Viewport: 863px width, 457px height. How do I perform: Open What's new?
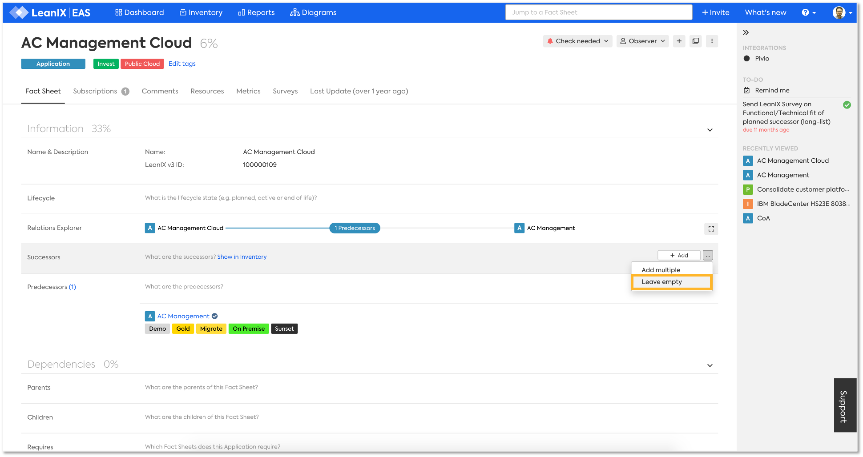pos(766,12)
